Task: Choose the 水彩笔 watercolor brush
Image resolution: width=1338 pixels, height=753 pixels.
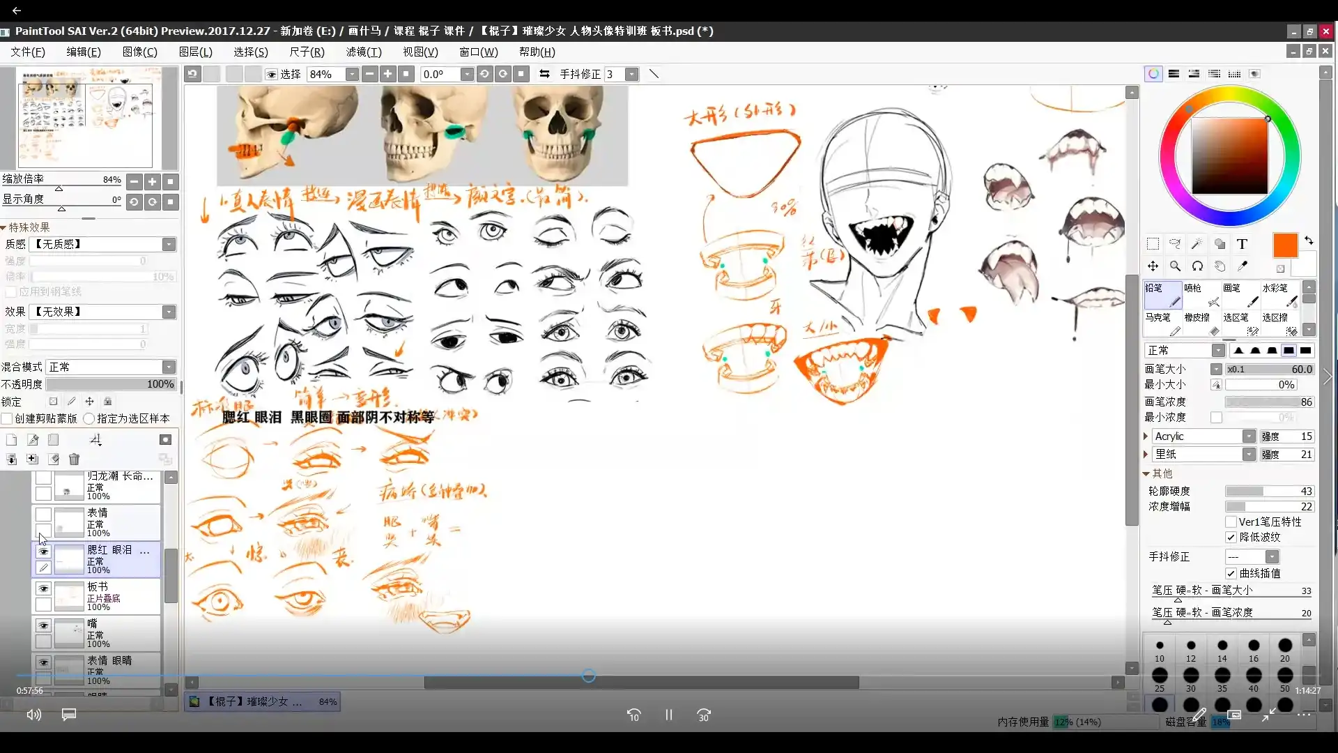Action: click(1279, 295)
